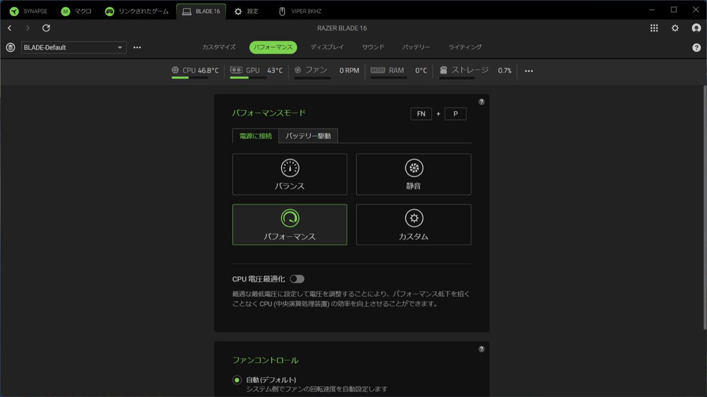Open Synapse settings gear at top right
Viewport: 707px width, 397px height.
(675, 28)
